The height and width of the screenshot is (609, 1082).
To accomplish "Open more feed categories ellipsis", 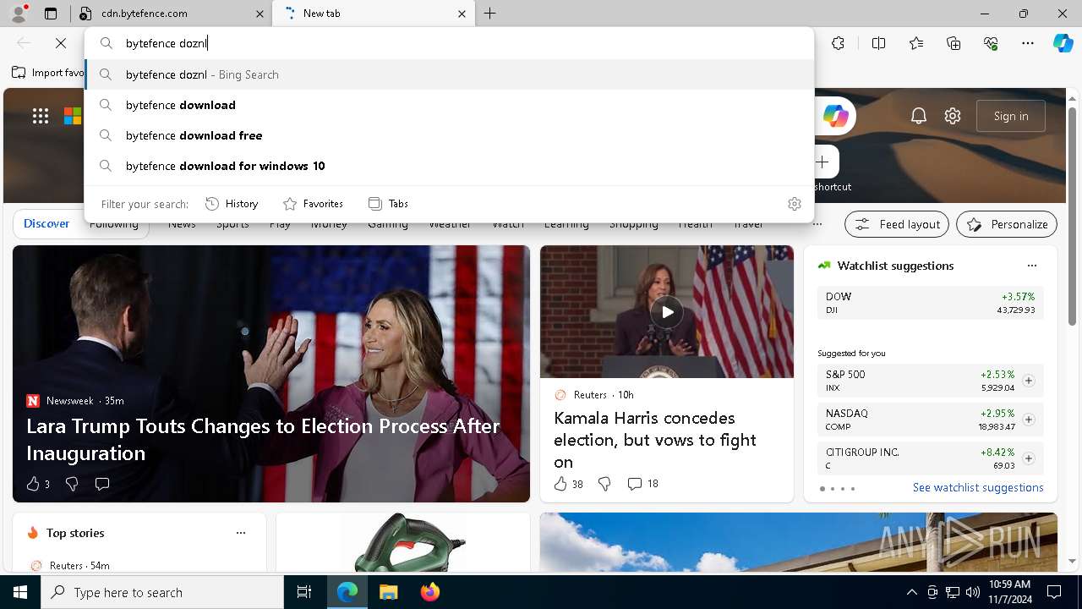I will pos(817,224).
